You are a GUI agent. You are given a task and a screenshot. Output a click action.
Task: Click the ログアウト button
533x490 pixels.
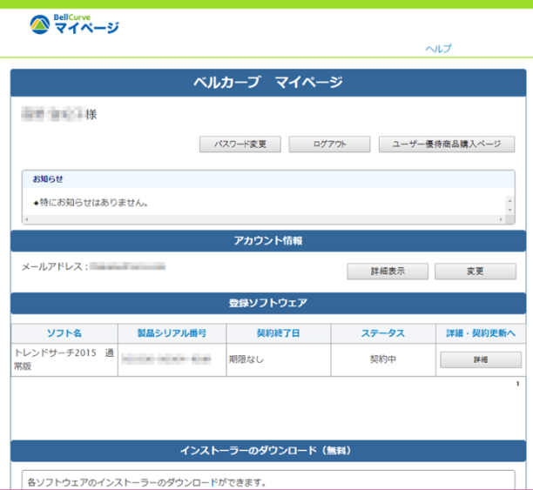(x=329, y=144)
